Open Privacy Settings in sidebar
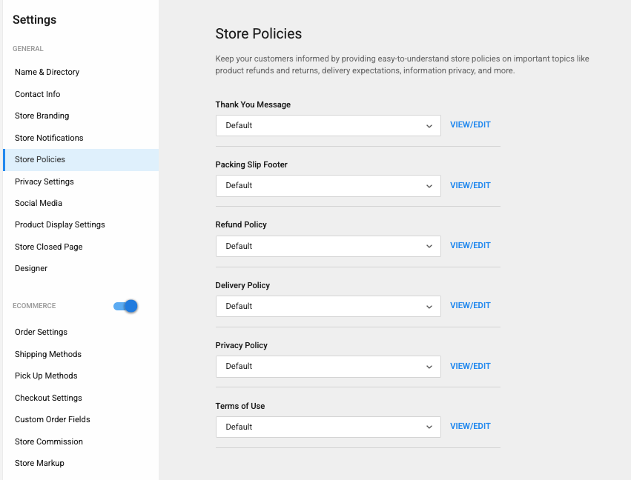 tap(44, 181)
